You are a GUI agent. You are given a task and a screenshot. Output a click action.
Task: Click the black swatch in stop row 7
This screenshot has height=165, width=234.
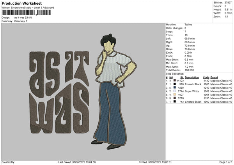click(x=175, y=102)
